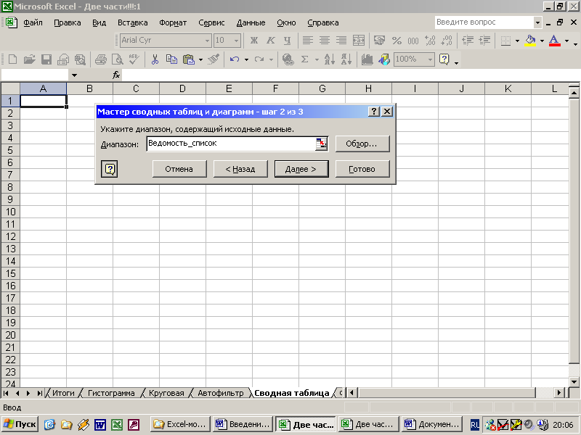This screenshot has height=435, width=581.
Task: Open the font size 10 dropdown
Action: [x=236, y=41]
